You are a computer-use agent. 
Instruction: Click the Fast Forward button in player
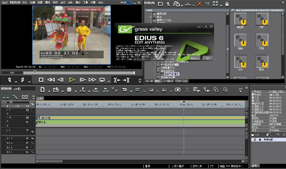92,80
